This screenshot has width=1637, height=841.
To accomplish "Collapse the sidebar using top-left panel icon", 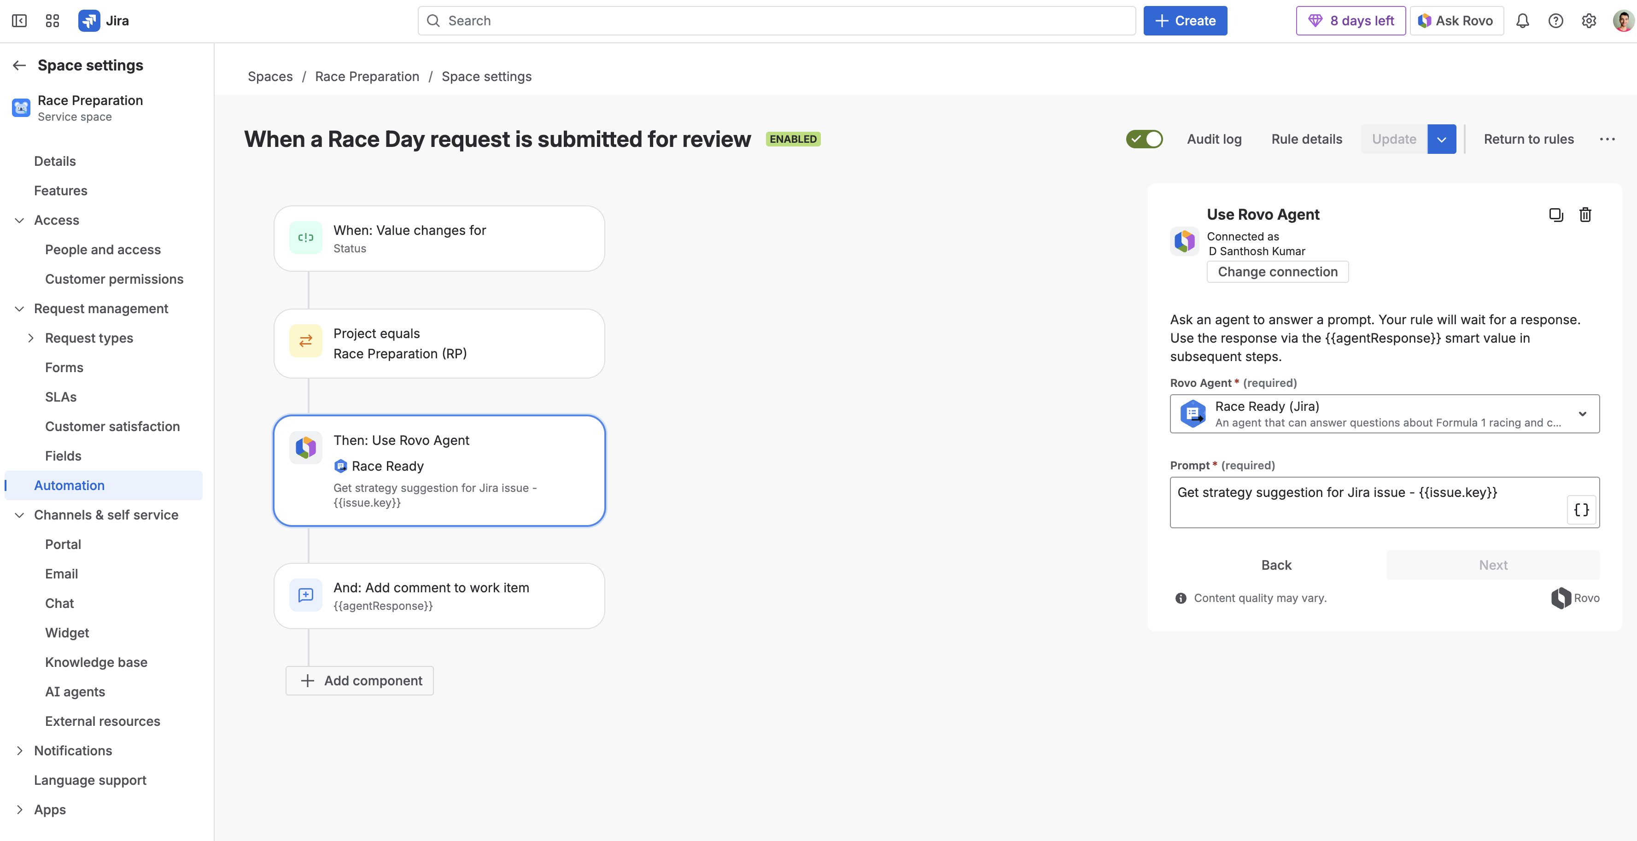I will [19, 21].
